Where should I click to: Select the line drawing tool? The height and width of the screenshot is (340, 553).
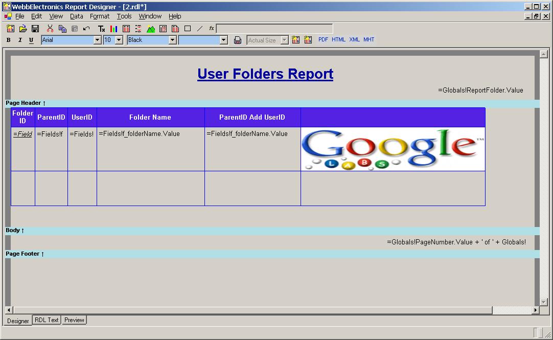(200, 29)
